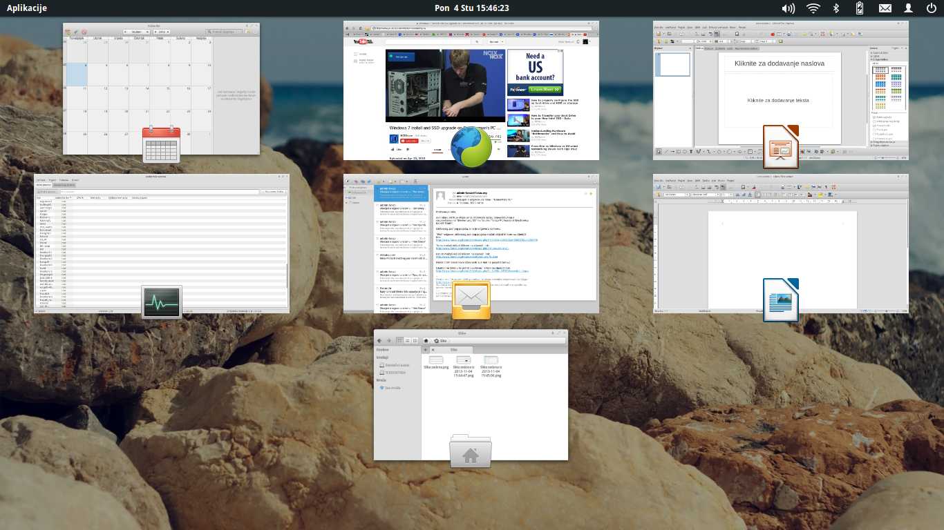This screenshot has height=530, width=944.
Task: Click the envelope messages indicator in panel
Action: click(885, 8)
